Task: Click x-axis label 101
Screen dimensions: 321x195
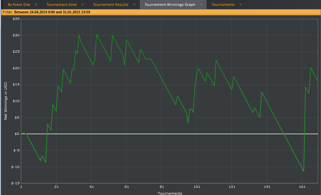Action: tap(197, 187)
